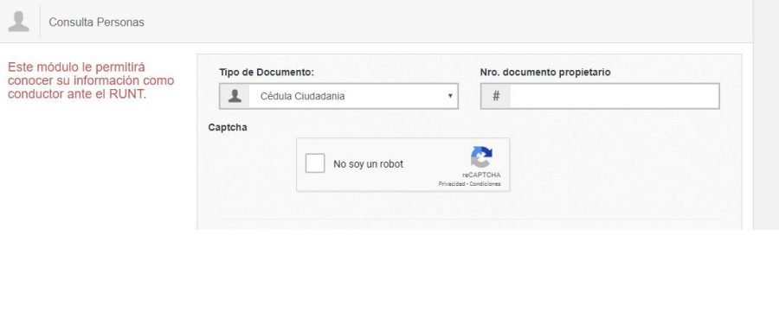The width and height of the screenshot is (779, 325).
Task: Click the Captcha label
Action: click(x=228, y=128)
